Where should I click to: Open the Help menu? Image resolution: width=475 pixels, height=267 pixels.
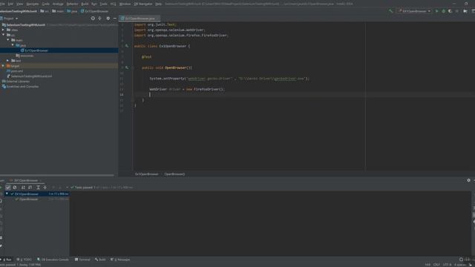tap(158, 4)
